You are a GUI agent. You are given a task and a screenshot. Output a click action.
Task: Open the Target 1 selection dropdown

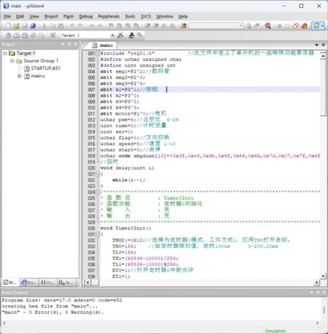click(112, 36)
